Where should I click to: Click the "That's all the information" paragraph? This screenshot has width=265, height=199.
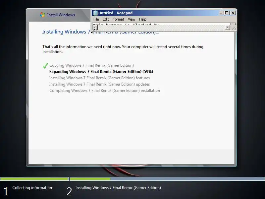pyautogui.click(x=123, y=49)
